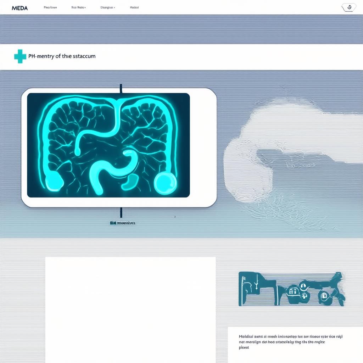This screenshot has width=363, height=363.
Task: Click the glowing round sensor at image's lower right
Action: point(165,182)
